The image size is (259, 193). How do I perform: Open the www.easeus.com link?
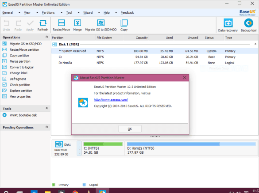[x=111, y=99]
